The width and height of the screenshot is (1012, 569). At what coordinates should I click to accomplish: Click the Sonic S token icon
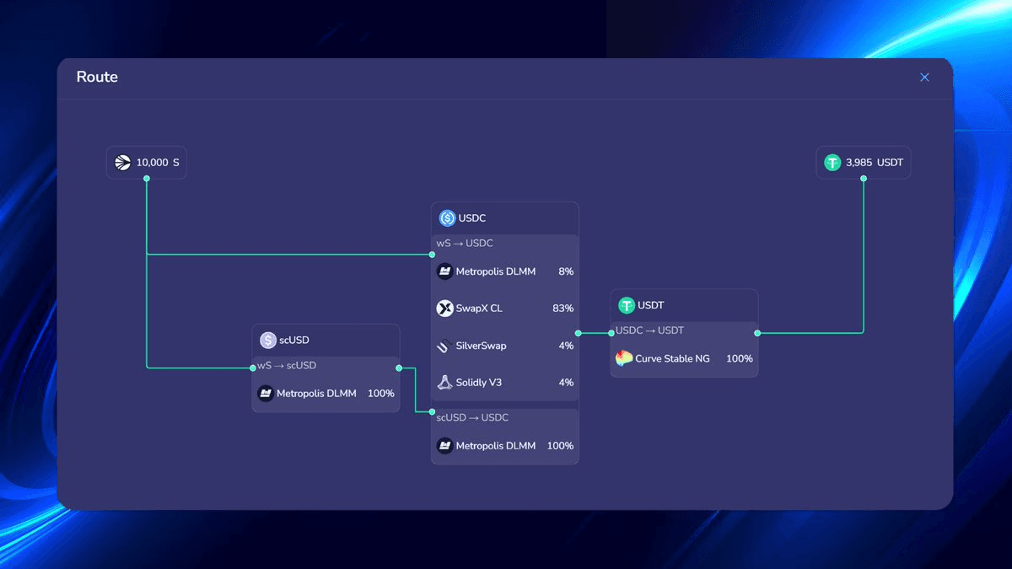[x=122, y=163]
